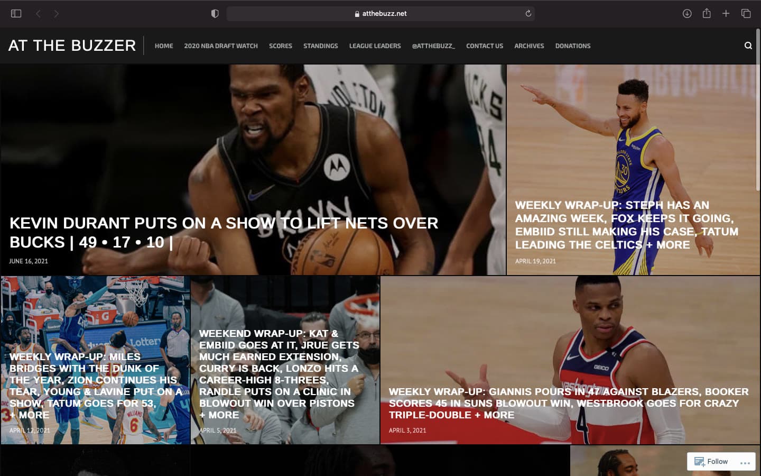
Task: Click the APRIL 12, 2021 date
Action: [x=30, y=431]
